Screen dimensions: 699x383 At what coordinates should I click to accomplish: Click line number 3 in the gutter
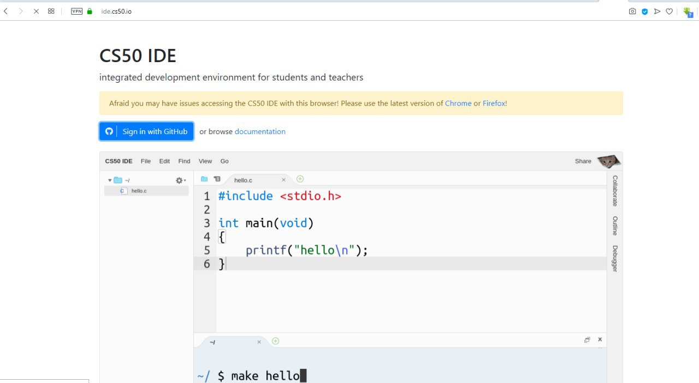[x=206, y=223]
